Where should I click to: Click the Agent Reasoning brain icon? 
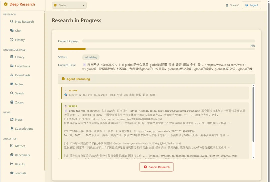pos(63,79)
